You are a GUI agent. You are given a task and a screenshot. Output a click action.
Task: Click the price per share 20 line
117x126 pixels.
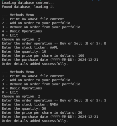pyautogui.click(x=42, y=113)
